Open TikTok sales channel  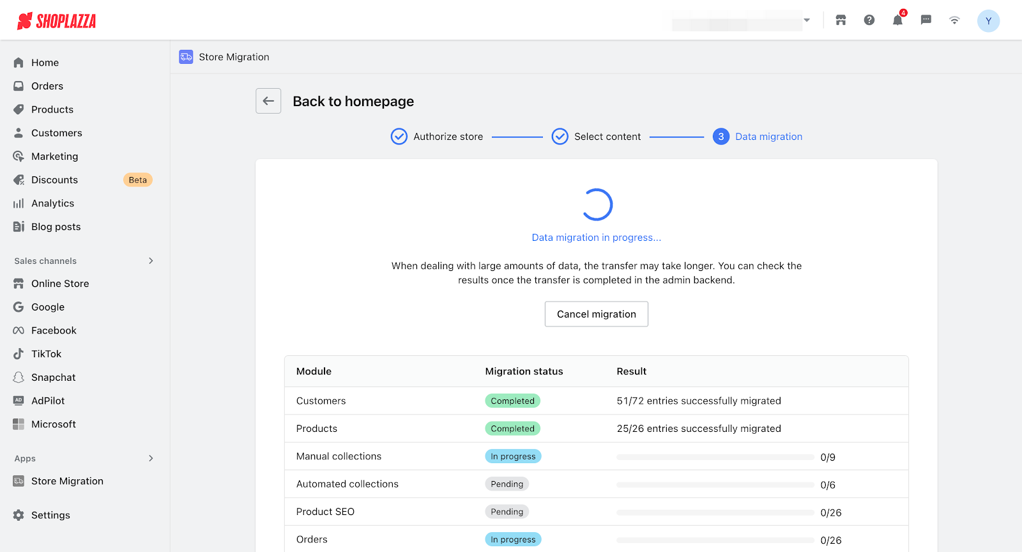(x=46, y=354)
